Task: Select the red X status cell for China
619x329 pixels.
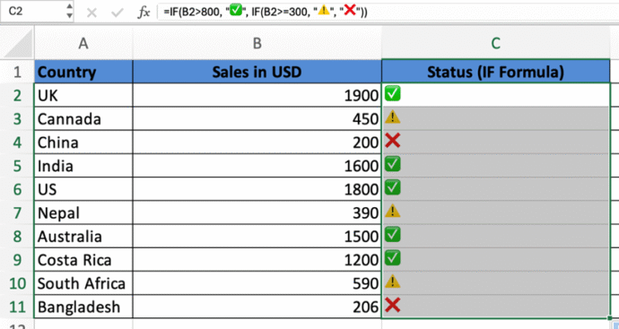Action: (495, 142)
